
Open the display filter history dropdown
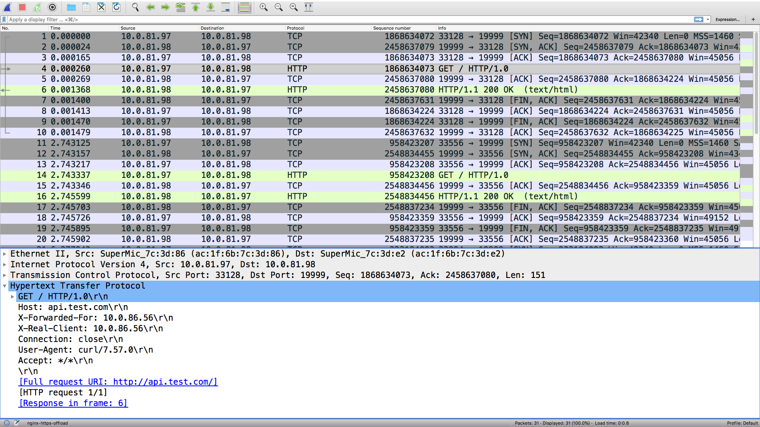pos(708,19)
